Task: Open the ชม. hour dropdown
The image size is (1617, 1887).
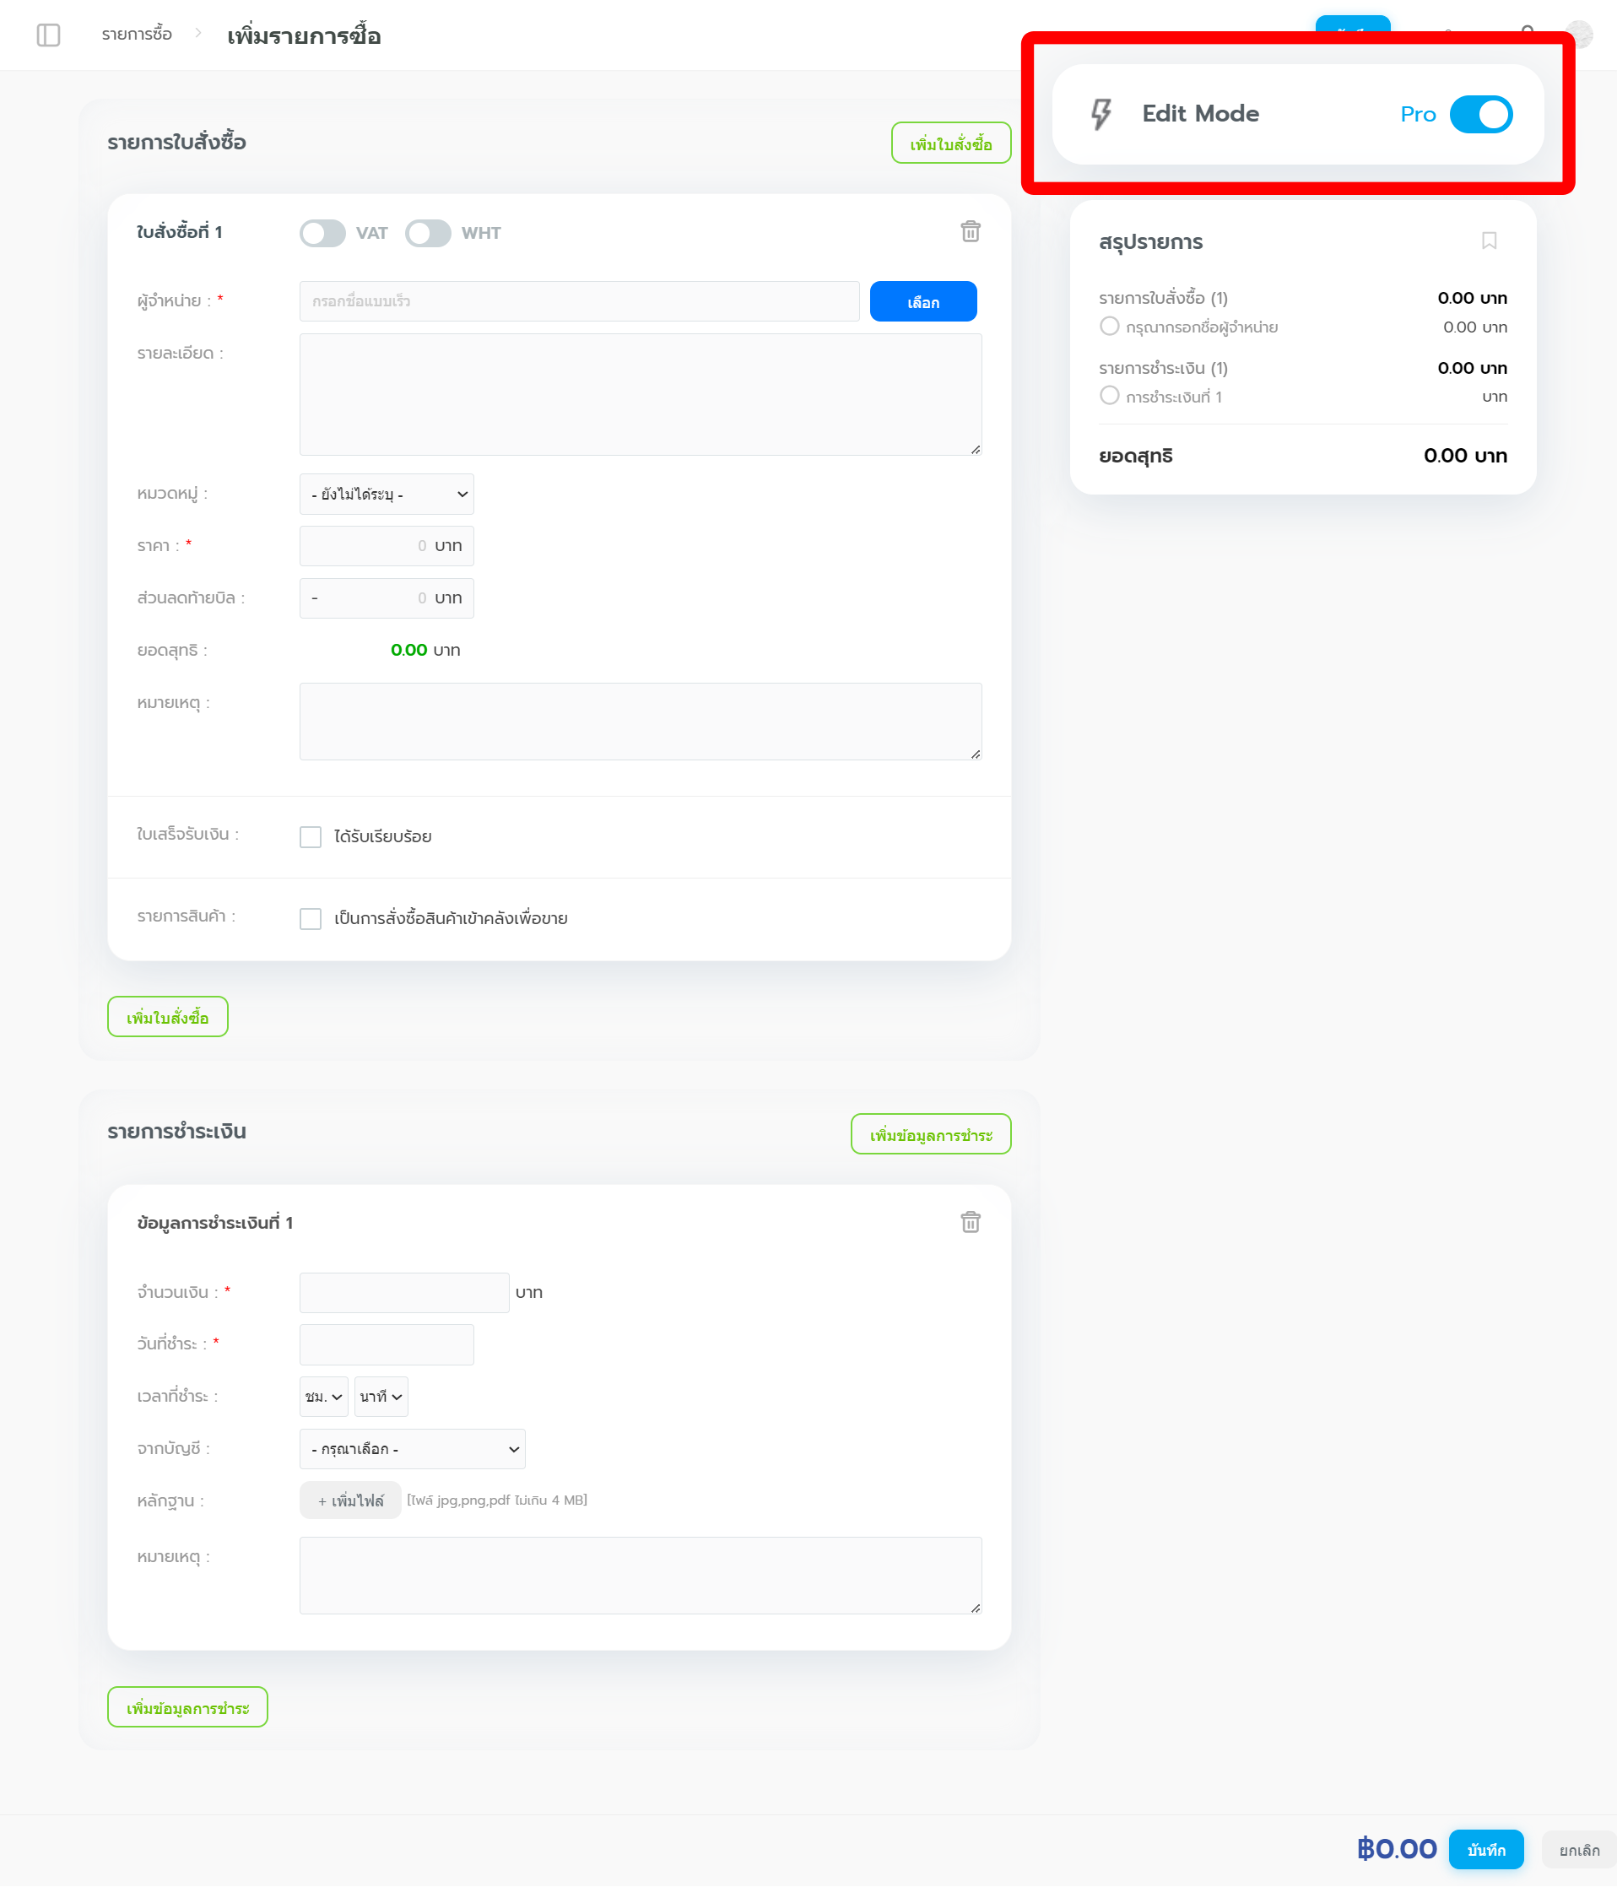Action: pos(323,1397)
